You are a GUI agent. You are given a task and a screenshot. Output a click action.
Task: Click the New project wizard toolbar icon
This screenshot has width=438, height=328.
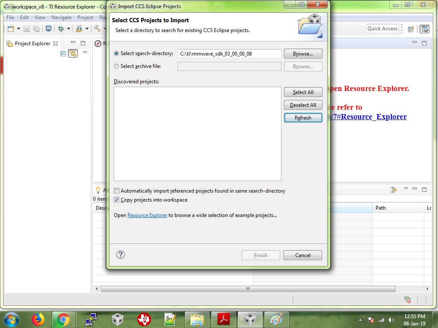coord(11,29)
